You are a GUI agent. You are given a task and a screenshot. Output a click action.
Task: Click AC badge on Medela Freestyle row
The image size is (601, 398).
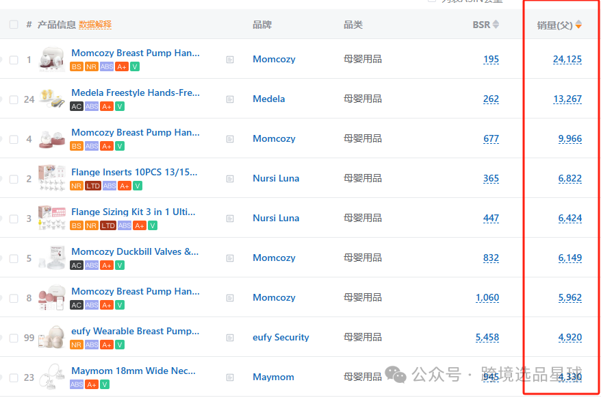coord(76,106)
